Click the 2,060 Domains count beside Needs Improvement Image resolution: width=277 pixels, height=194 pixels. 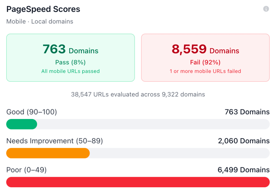click(x=243, y=141)
